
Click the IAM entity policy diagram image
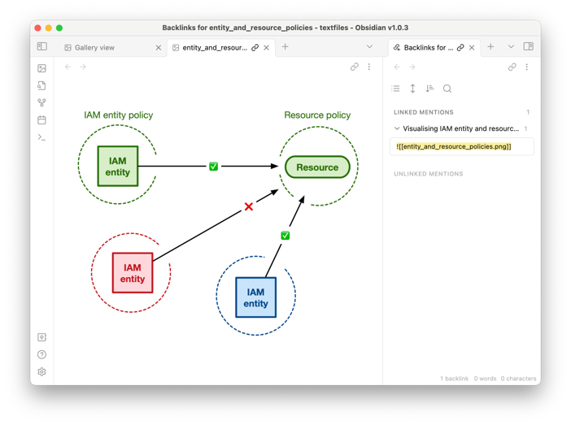(218, 222)
